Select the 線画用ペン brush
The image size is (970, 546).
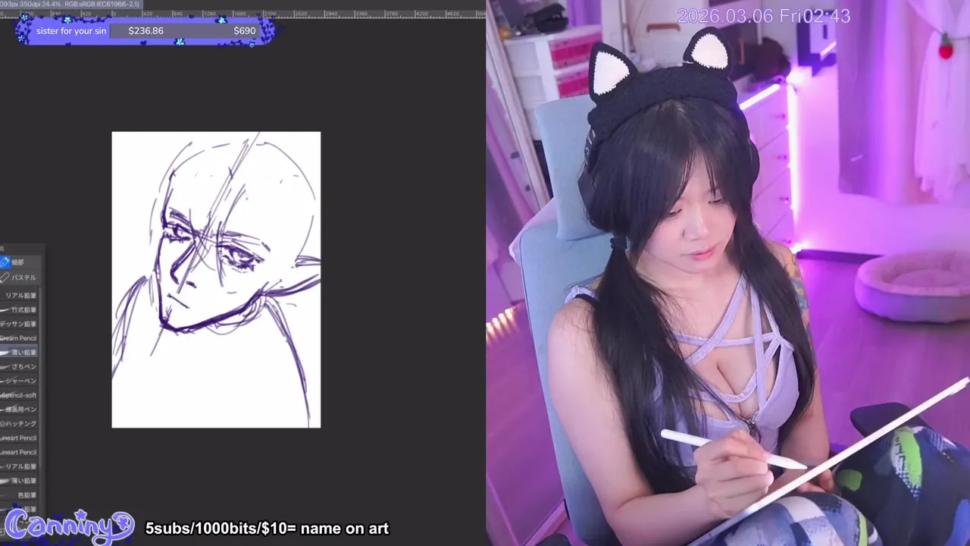(19, 409)
